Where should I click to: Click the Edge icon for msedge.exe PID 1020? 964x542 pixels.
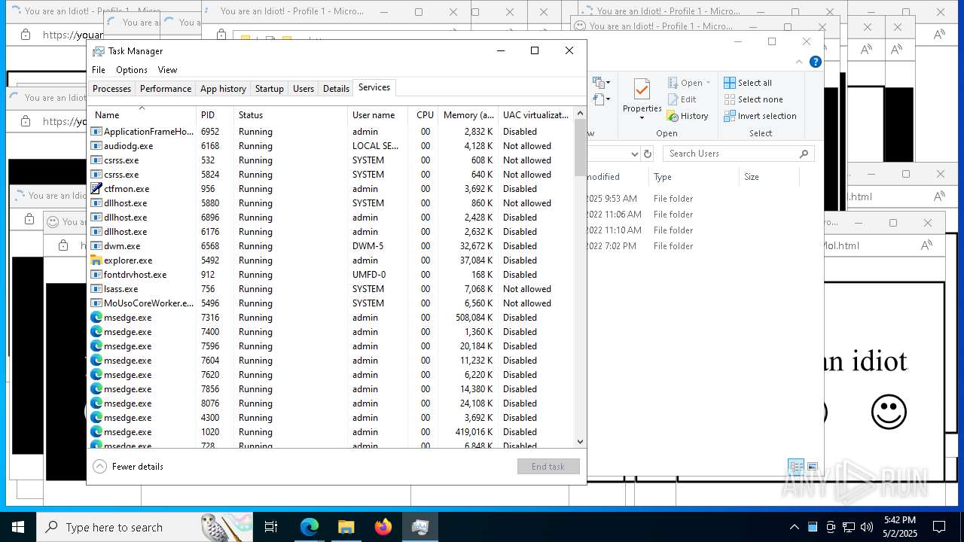point(96,432)
